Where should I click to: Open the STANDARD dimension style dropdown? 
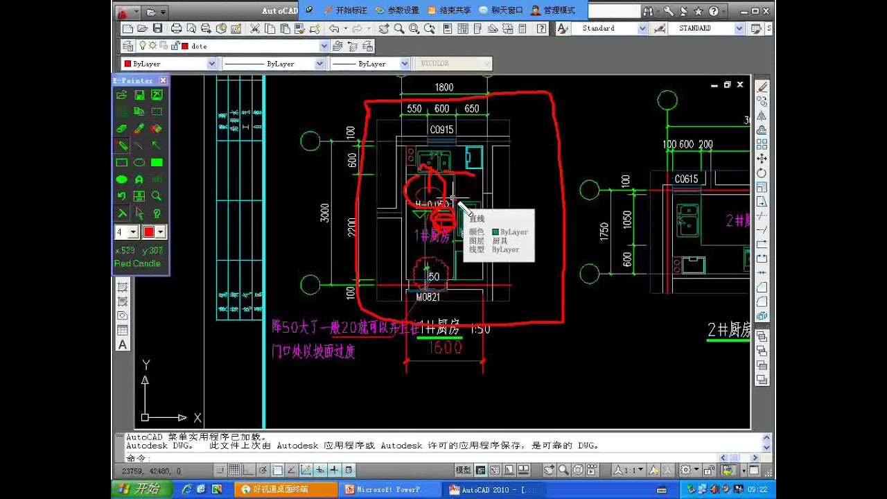pyautogui.click(x=739, y=28)
